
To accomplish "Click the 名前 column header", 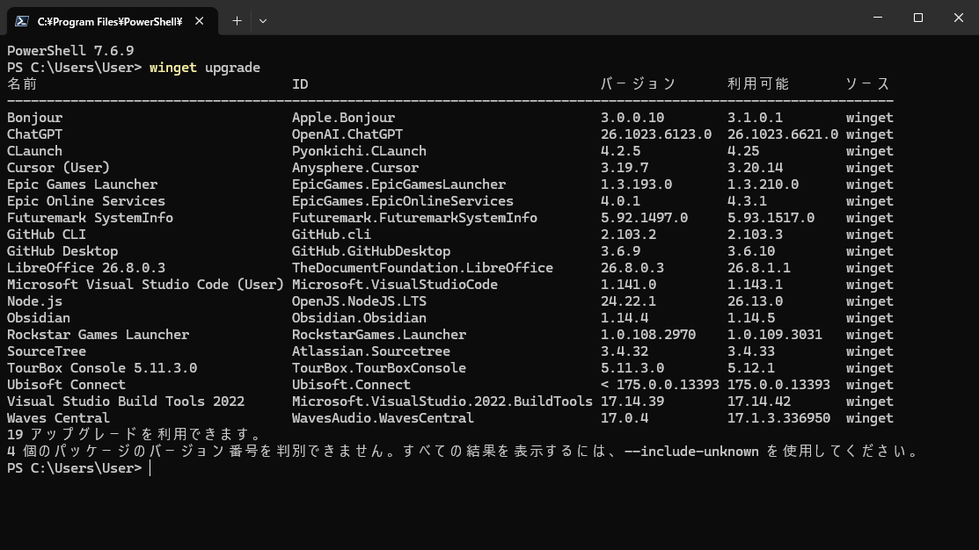I will tap(23, 84).
